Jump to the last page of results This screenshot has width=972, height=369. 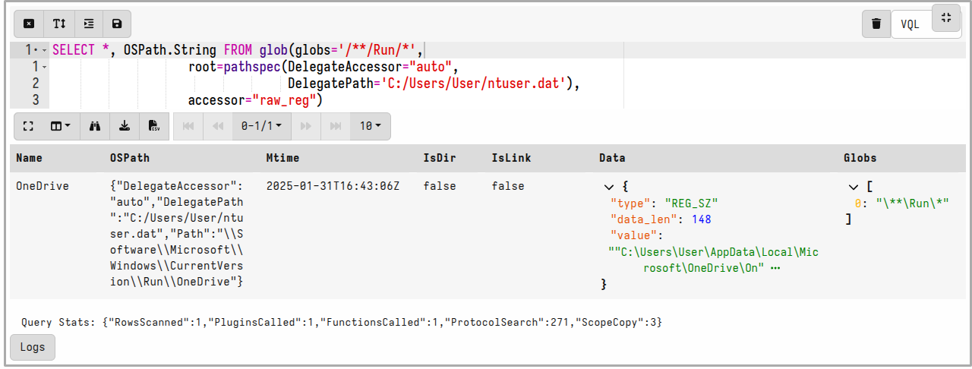(335, 126)
